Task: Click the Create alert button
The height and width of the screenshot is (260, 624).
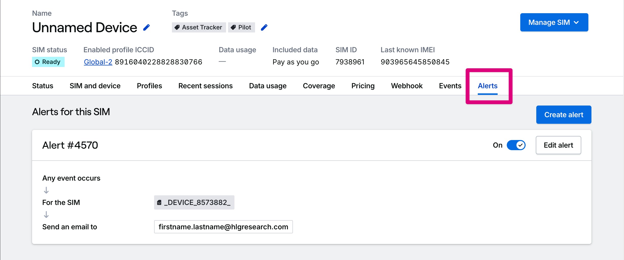Action: [x=564, y=115]
